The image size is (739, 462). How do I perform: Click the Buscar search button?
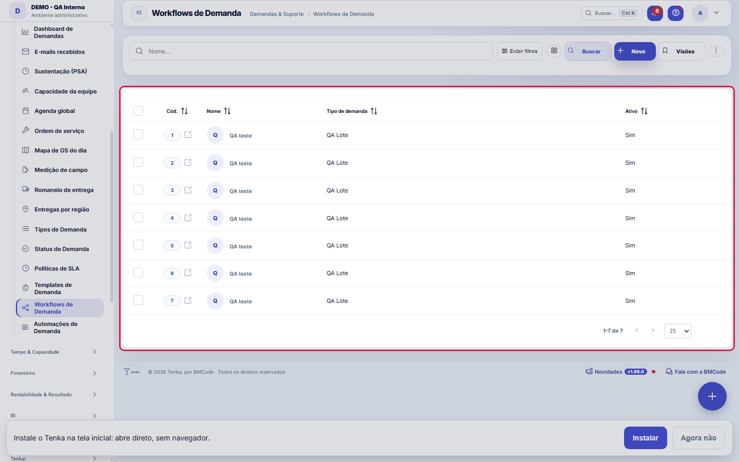pos(588,51)
